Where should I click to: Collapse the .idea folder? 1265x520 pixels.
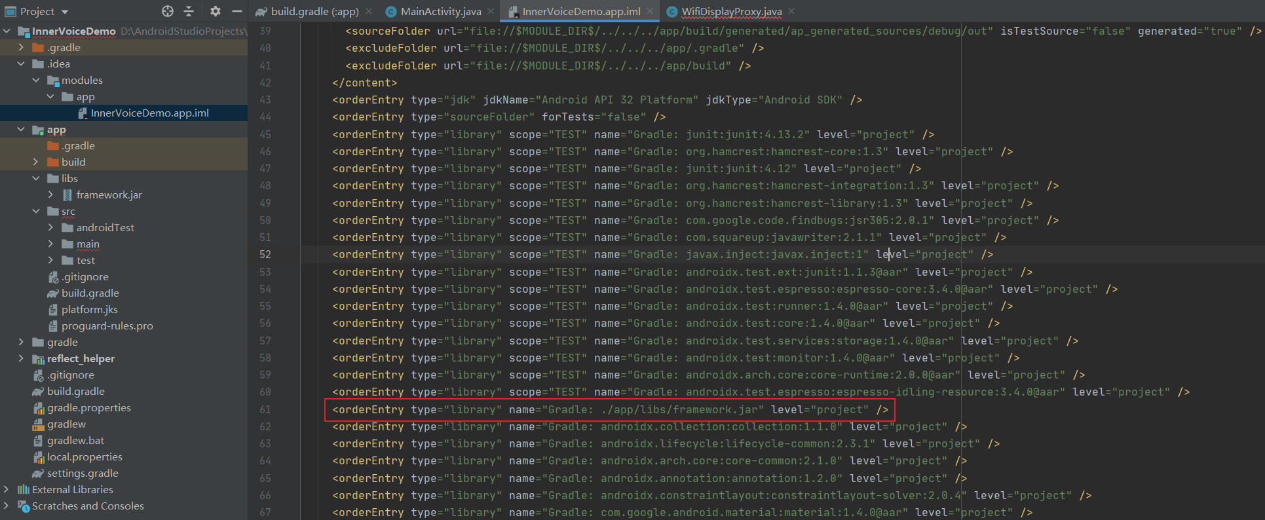pos(21,64)
